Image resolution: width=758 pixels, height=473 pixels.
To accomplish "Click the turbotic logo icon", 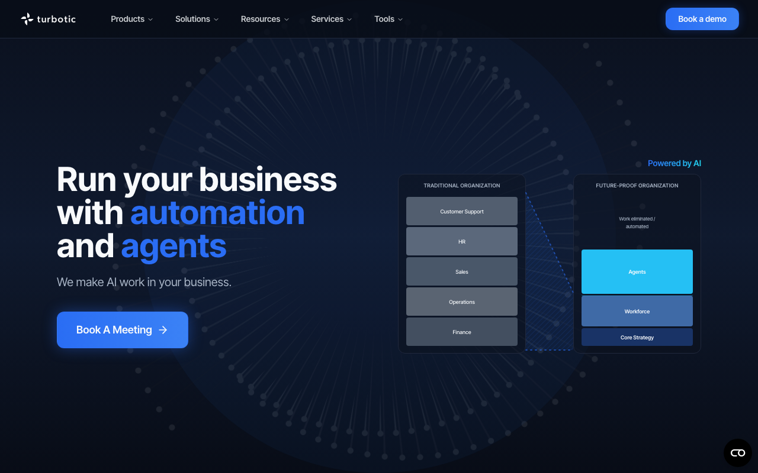I will (x=27, y=18).
